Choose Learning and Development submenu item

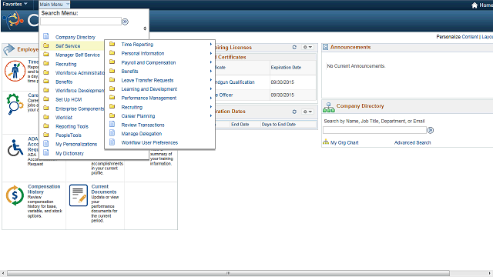point(149,89)
